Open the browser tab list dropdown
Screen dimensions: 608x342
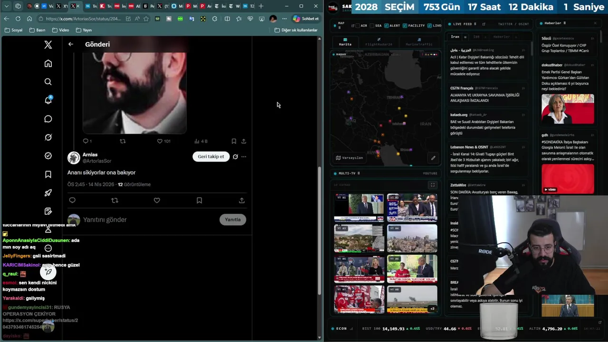(x=6, y=6)
